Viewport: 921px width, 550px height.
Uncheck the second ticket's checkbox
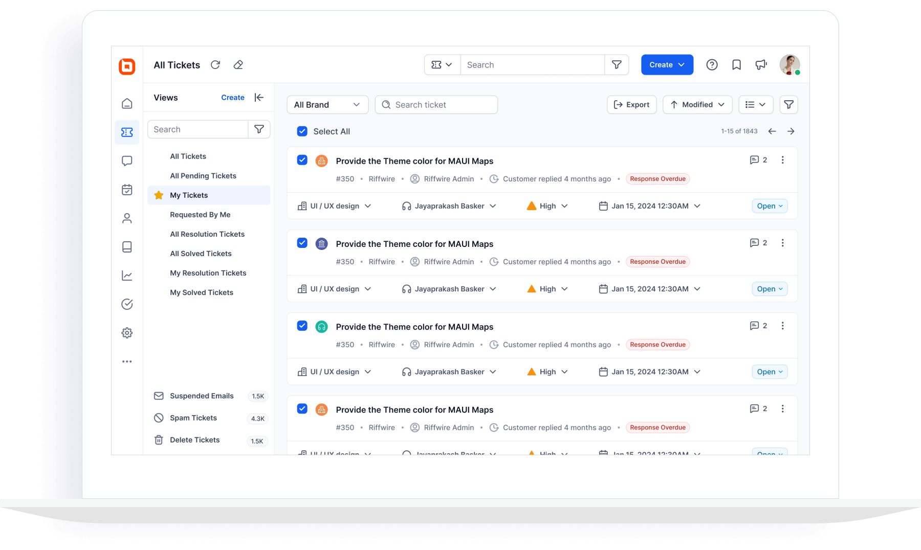[302, 243]
